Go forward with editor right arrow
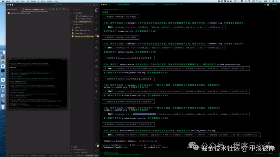The height and width of the screenshot is (157, 280). 36,5
